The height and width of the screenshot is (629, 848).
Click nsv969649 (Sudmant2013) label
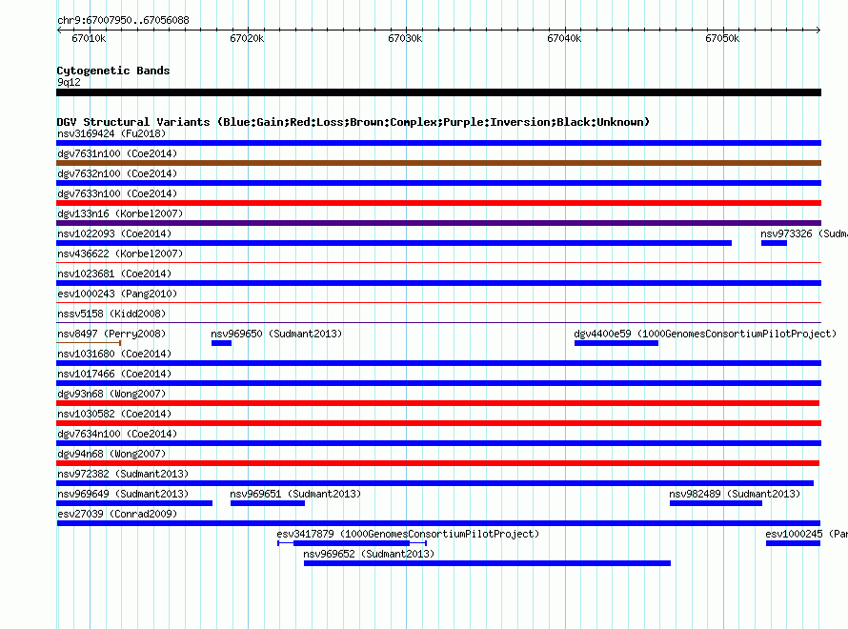pos(123,494)
